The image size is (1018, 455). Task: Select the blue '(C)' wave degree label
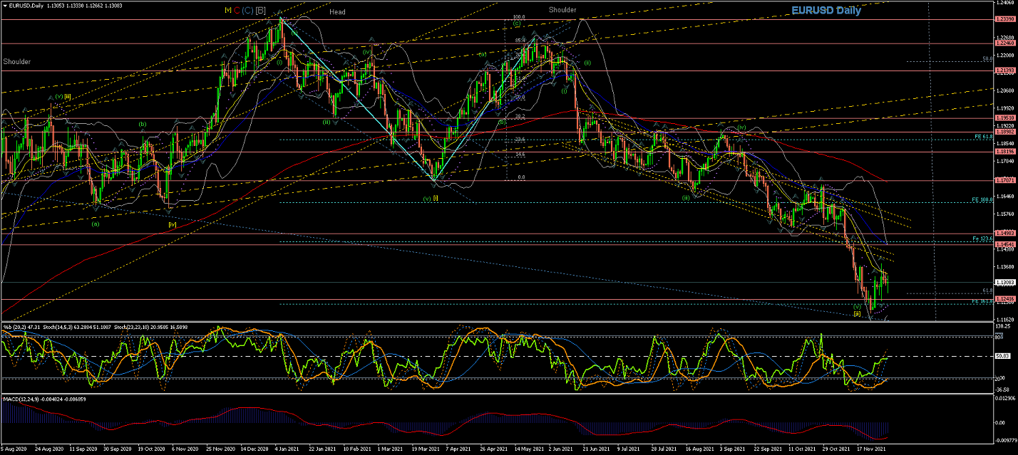(x=247, y=10)
